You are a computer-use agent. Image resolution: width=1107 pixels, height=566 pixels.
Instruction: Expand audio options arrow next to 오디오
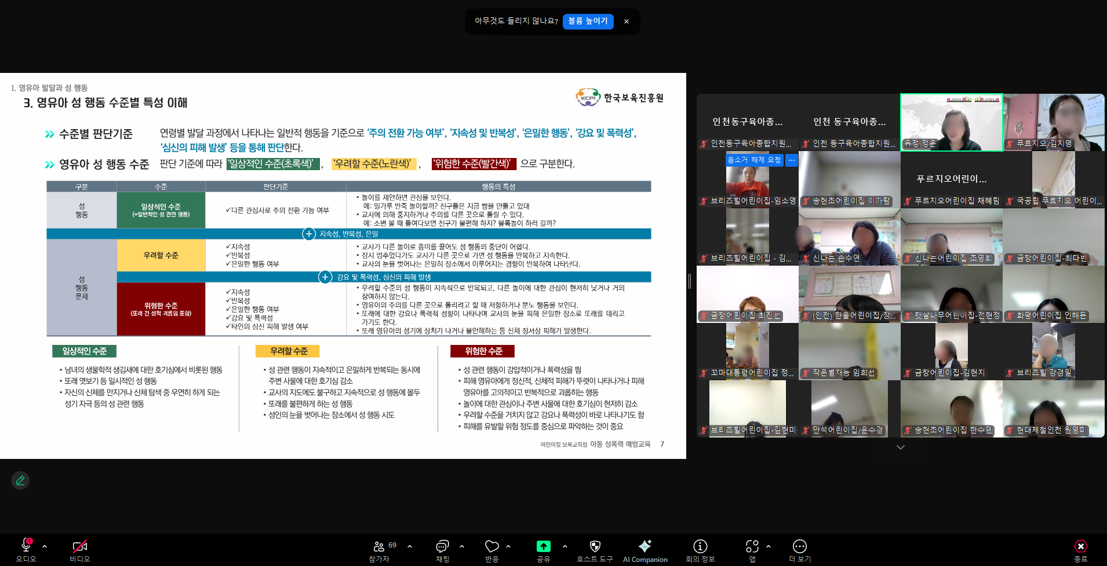pos(45,546)
